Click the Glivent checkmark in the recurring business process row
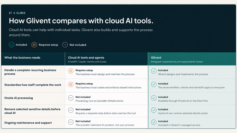Screen dimensions: 237x133 154,71
